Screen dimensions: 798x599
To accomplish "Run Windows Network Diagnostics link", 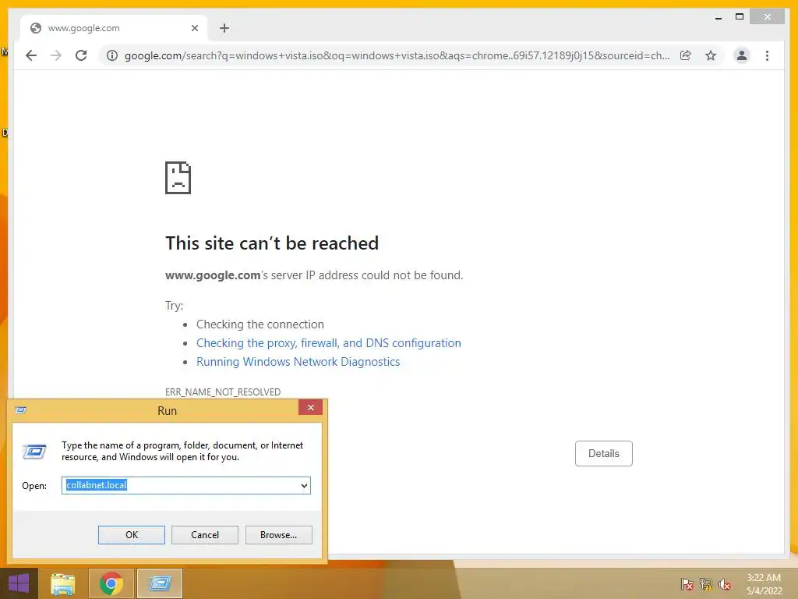I will pos(298,362).
